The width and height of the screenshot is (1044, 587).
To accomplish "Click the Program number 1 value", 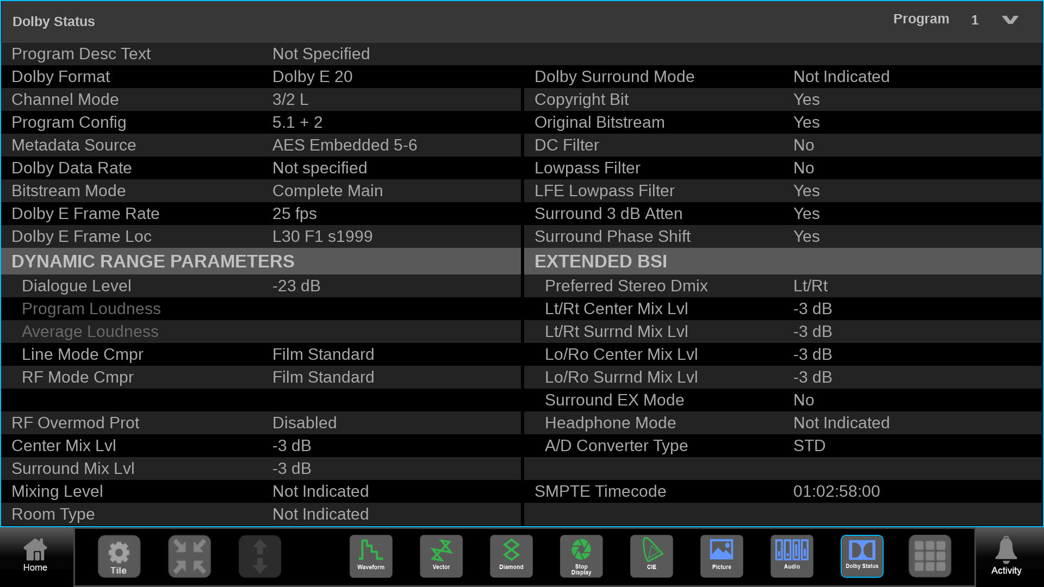I will tap(974, 20).
